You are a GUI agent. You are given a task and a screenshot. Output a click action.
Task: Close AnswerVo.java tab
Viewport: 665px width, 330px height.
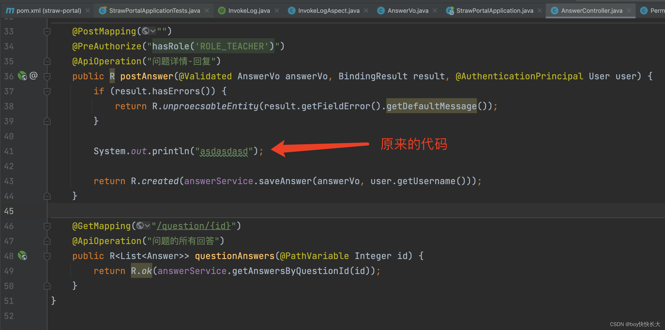point(435,11)
